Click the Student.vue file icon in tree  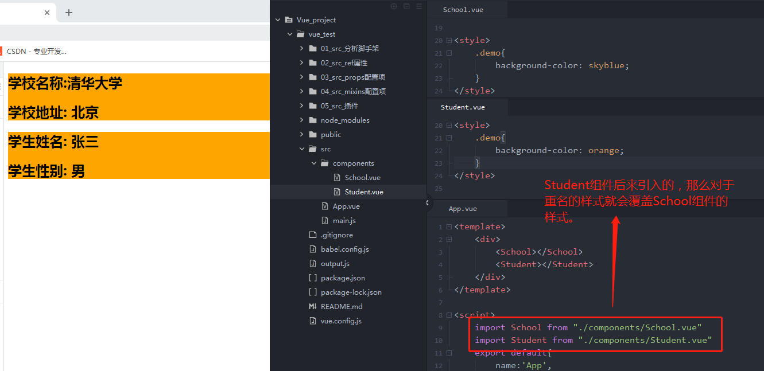pos(337,192)
